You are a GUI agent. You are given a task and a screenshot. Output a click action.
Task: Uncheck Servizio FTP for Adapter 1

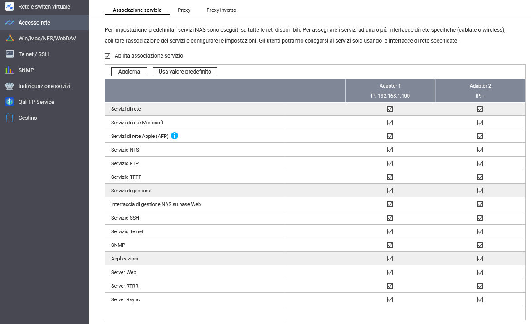390,163
